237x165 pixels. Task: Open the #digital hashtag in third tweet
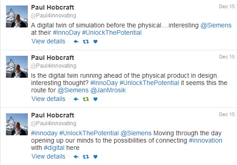click(54, 148)
